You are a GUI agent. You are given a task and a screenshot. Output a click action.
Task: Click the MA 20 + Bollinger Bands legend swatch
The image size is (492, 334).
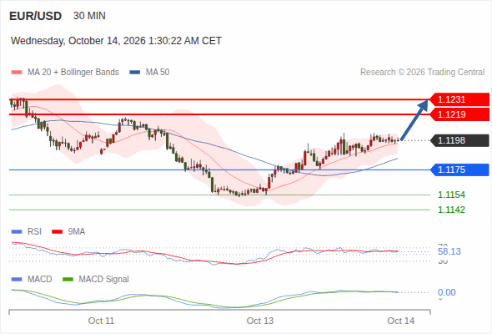tap(17, 73)
